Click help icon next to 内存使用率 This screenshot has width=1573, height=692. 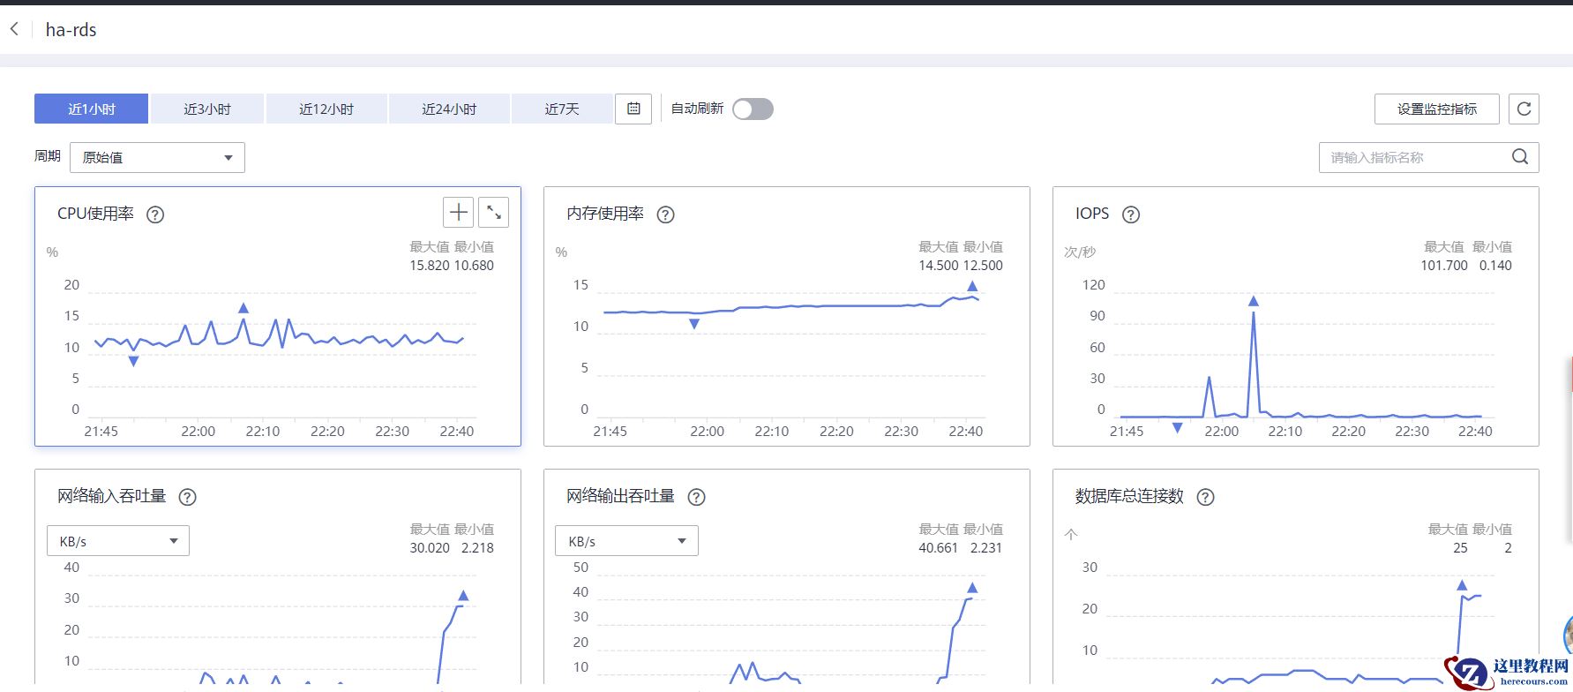[666, 214]
